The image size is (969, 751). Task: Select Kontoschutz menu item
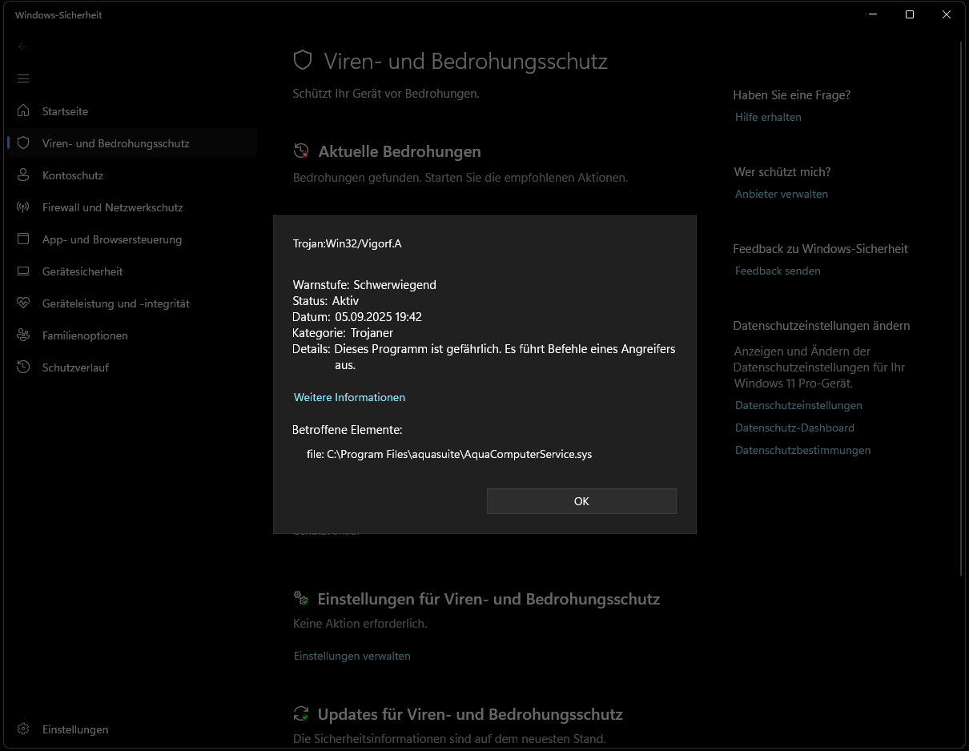[x=73, y=175]
